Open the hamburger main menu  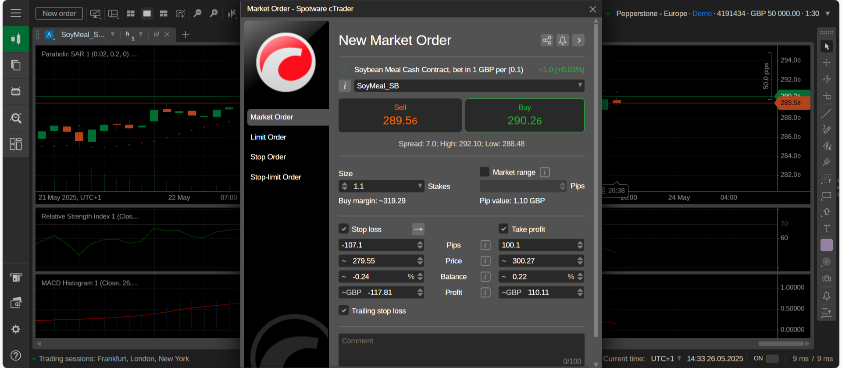(16, 13)
